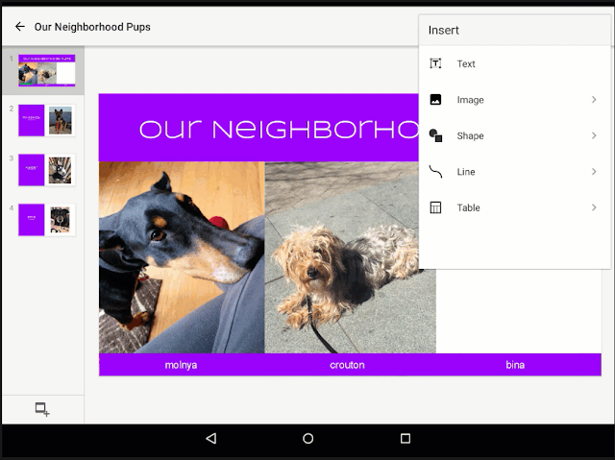This screenshot has height=460, width=615.
Task: Tap the back arrow in the header
Action: point(19,27)
